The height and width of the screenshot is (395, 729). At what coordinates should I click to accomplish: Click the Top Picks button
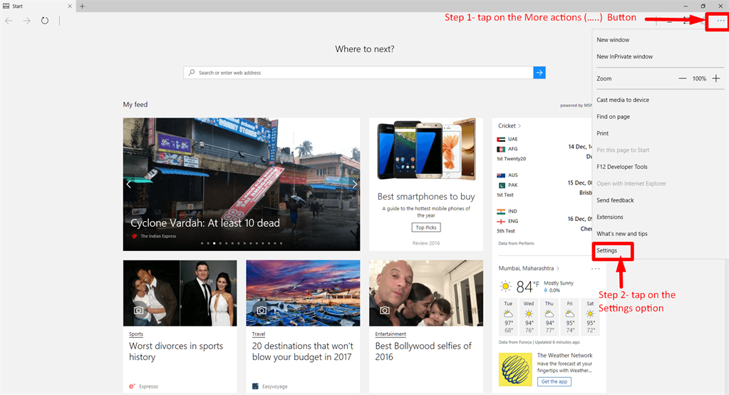[426, 227]
